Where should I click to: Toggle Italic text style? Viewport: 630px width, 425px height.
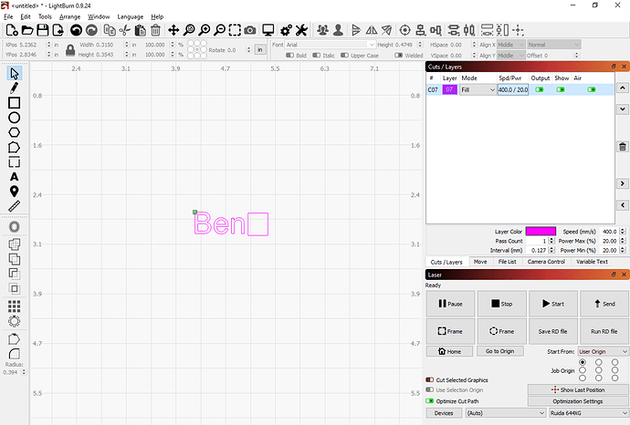point(317,56)
